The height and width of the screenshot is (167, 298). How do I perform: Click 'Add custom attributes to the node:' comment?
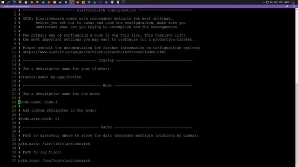pyautogui.click(x=59, y=110)
